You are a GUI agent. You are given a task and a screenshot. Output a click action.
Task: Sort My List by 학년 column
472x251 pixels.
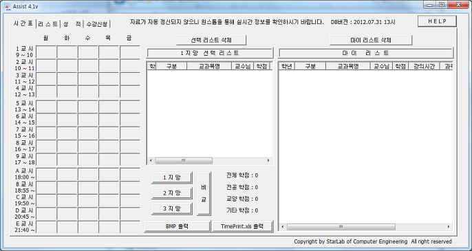pos(286,66)
